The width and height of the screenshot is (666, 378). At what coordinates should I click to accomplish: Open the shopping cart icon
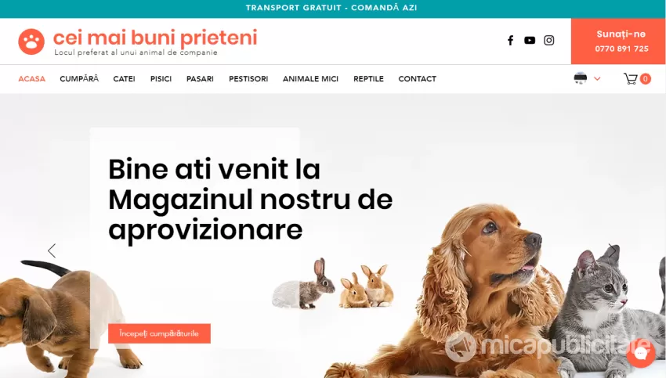[x=630, y=79]
